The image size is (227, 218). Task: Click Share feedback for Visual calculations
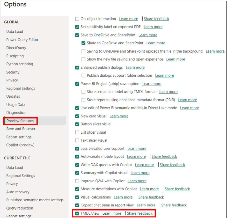click(151, 197)
